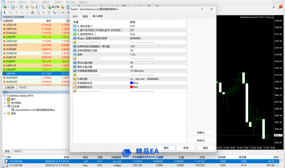Open the new chart dropdown arrow

pyautogui.click(x=8, y=7)
